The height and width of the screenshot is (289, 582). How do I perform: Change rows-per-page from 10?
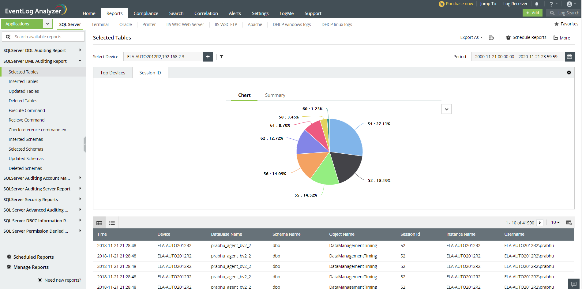coord(555,223)
